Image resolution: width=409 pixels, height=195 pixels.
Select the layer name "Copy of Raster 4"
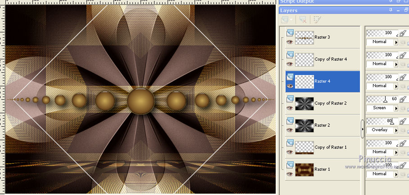click(x=331, y=59)
